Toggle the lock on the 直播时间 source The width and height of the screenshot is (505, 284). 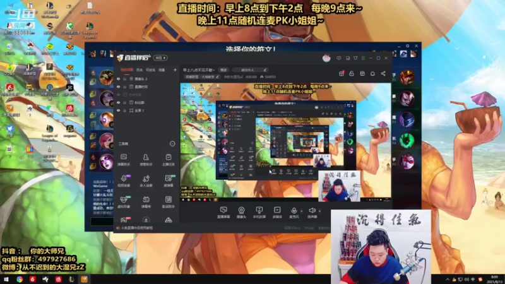124,87
